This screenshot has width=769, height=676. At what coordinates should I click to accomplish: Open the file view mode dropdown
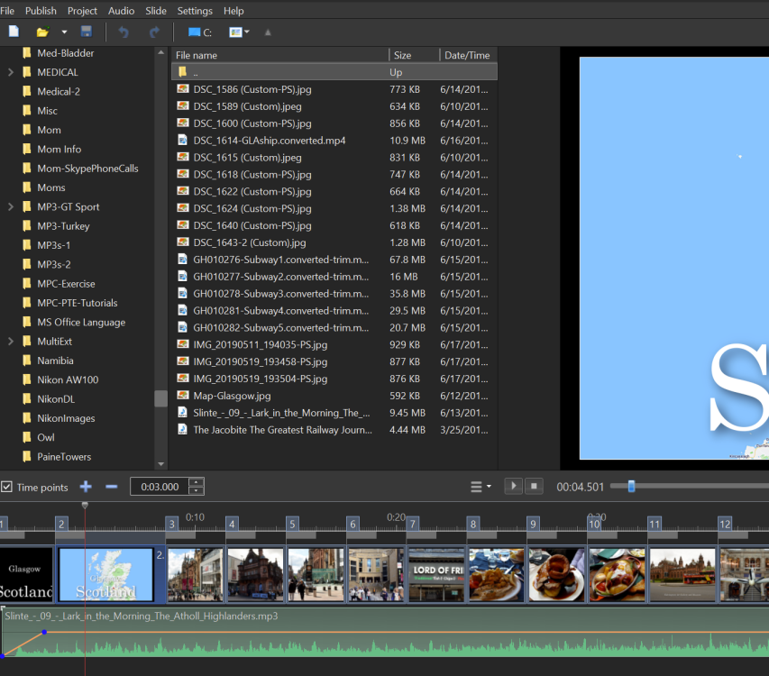239,32
